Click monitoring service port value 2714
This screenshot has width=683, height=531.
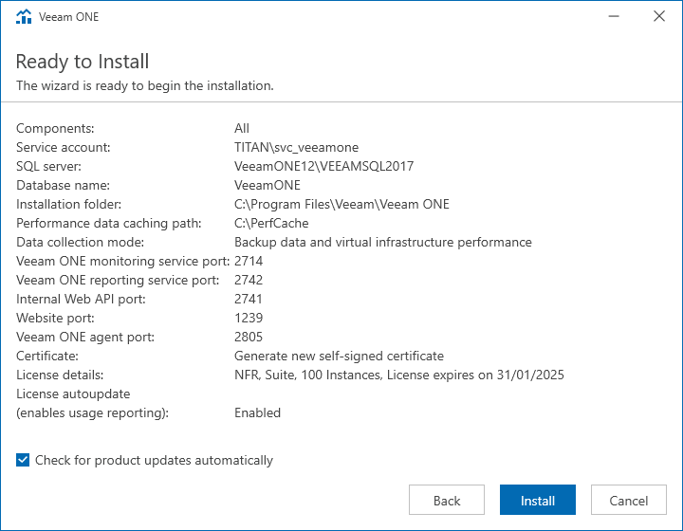click(x=249, y=261)
